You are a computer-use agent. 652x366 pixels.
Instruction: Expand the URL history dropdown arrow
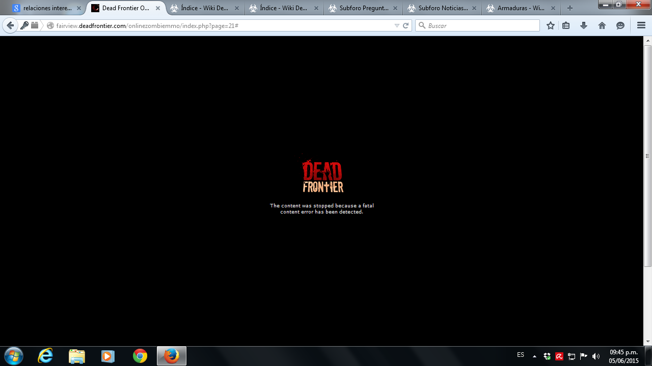[397, 25]
